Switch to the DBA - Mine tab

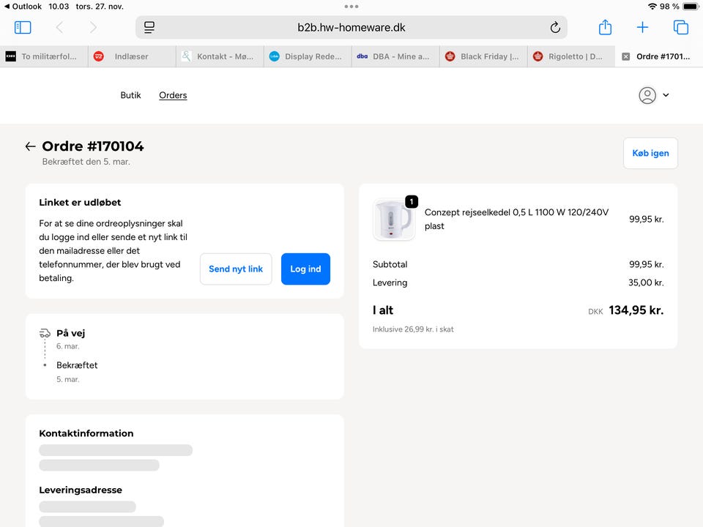(x=395, y=56)
